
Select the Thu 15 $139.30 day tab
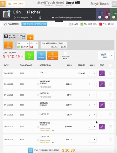[x=23, y=45]
